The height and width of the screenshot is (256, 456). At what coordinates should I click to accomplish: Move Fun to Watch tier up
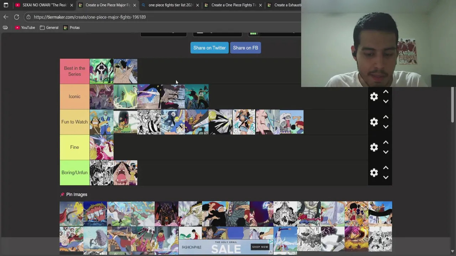tap(386, 117)
